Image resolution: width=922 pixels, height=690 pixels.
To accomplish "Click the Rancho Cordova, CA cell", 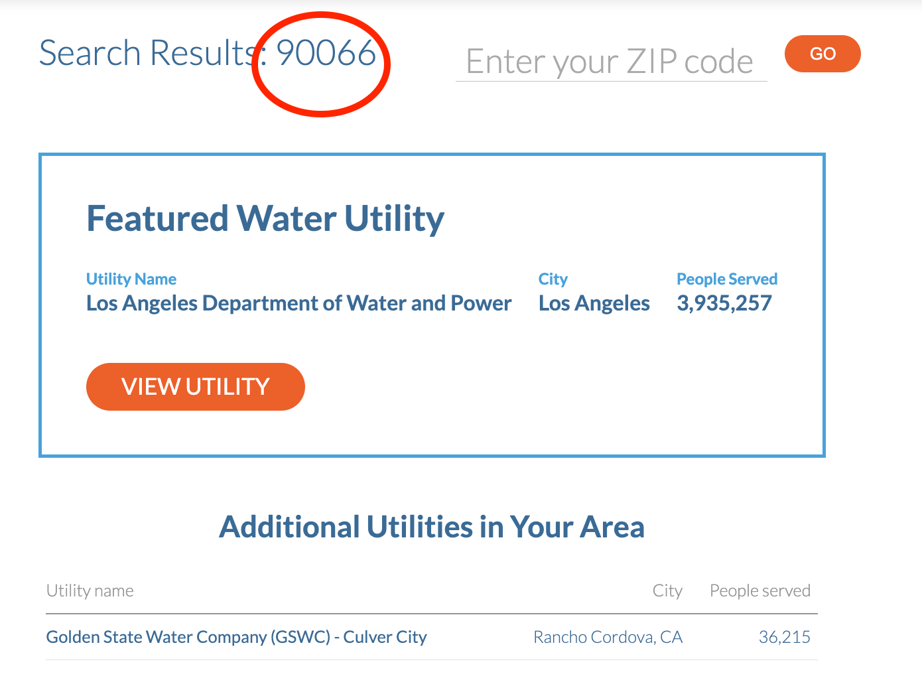I will 608,637.
